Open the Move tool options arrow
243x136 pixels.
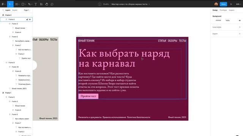click(x=12, y=4)
